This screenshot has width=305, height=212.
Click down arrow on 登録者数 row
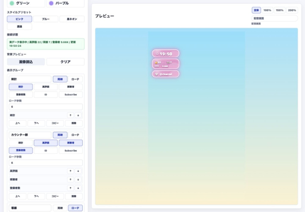(78, 188)
